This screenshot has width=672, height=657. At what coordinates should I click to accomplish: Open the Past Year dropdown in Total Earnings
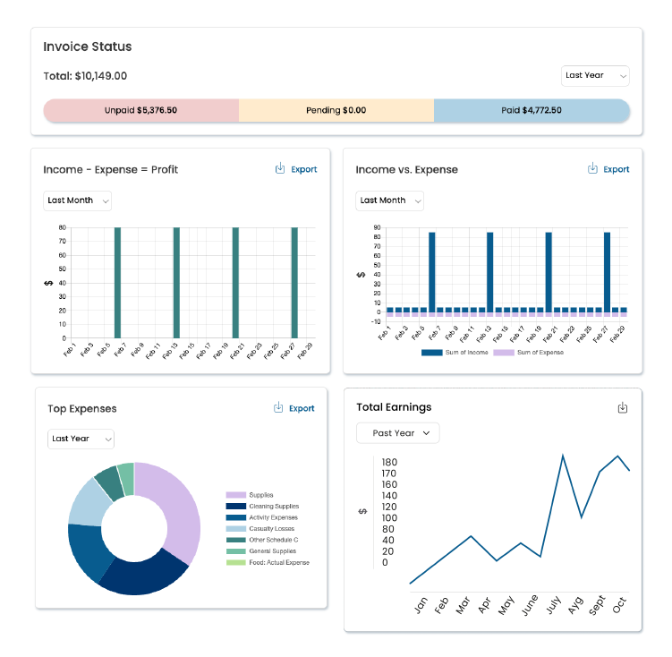click(398, 433)
